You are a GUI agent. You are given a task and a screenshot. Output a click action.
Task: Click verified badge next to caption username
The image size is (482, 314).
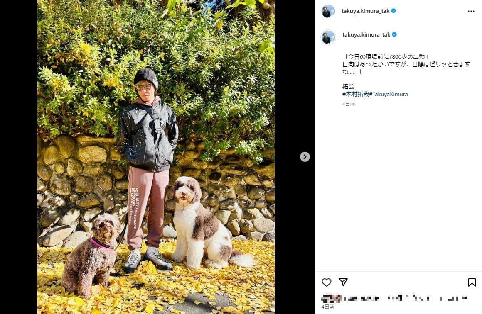pos(394,34)
